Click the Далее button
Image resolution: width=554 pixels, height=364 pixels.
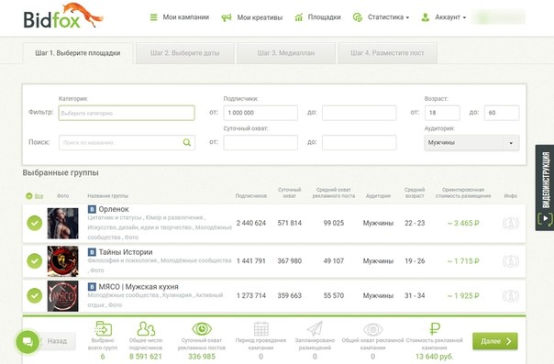coord(495,341)
